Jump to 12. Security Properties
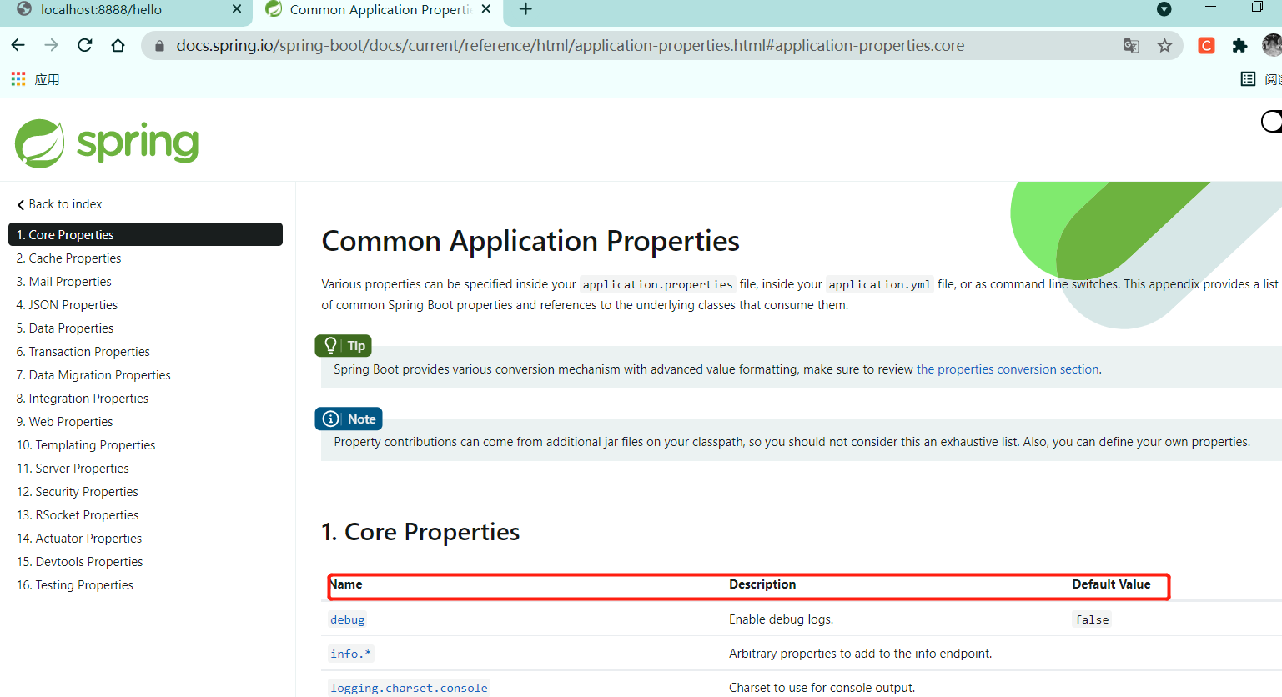The image size is (1282, 697). point(77,492)
